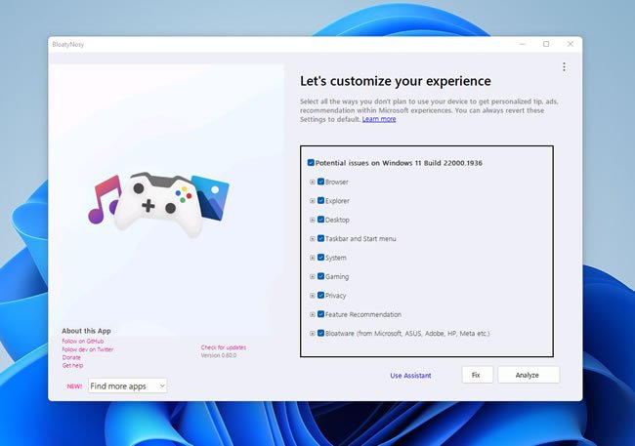This screenshot has height=446, width=635.
Task: Toggle the Desktop checkbox
Action: (x=320, y=220)
